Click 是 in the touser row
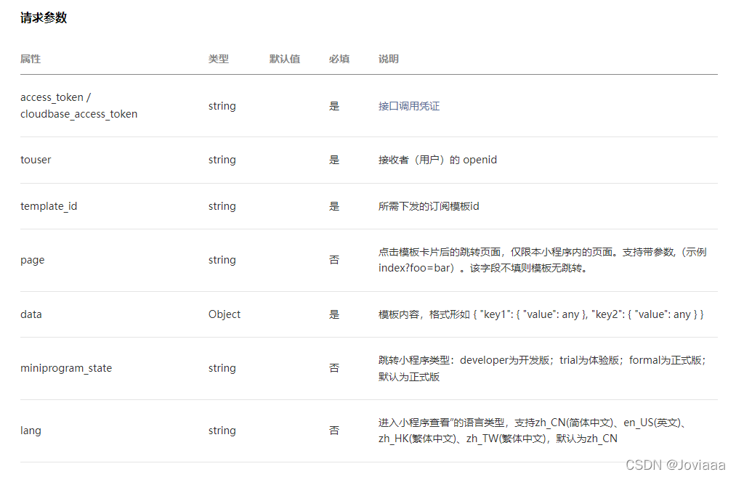Screen dimensions: 736x477 click(x=334, y=160)
